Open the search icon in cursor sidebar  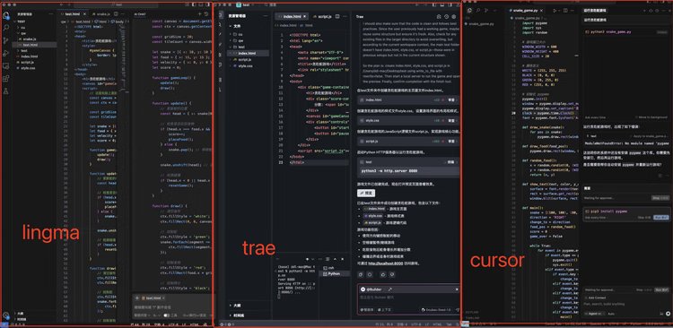pyautogui.click(x=478, y=10)
